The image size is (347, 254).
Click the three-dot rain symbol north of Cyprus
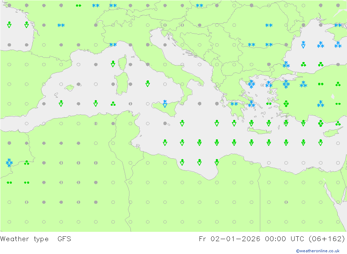(338, 123)
